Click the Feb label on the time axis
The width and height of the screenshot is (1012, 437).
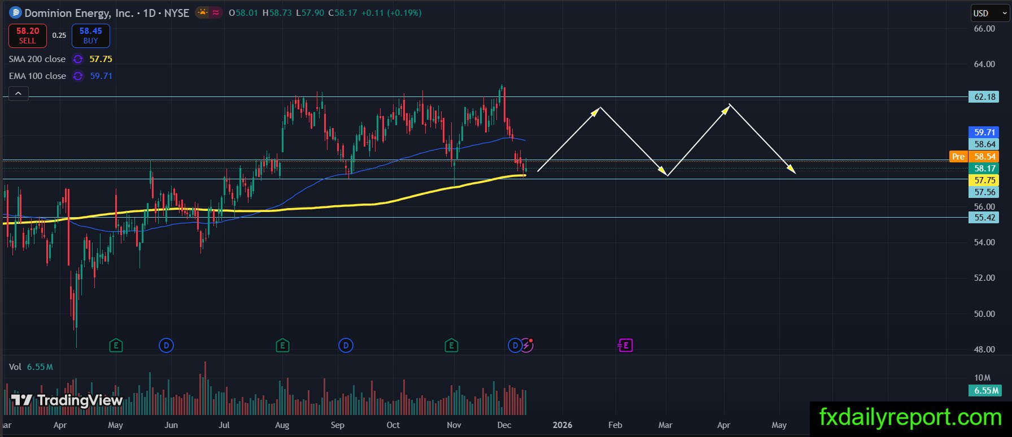[x=615, y=425]
